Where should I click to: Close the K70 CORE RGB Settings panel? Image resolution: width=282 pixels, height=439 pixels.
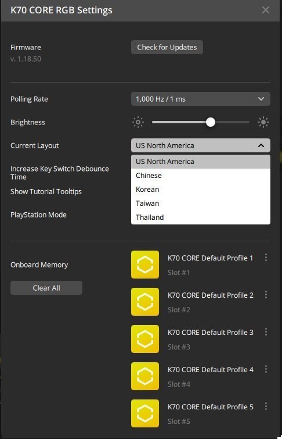point(266,10)
